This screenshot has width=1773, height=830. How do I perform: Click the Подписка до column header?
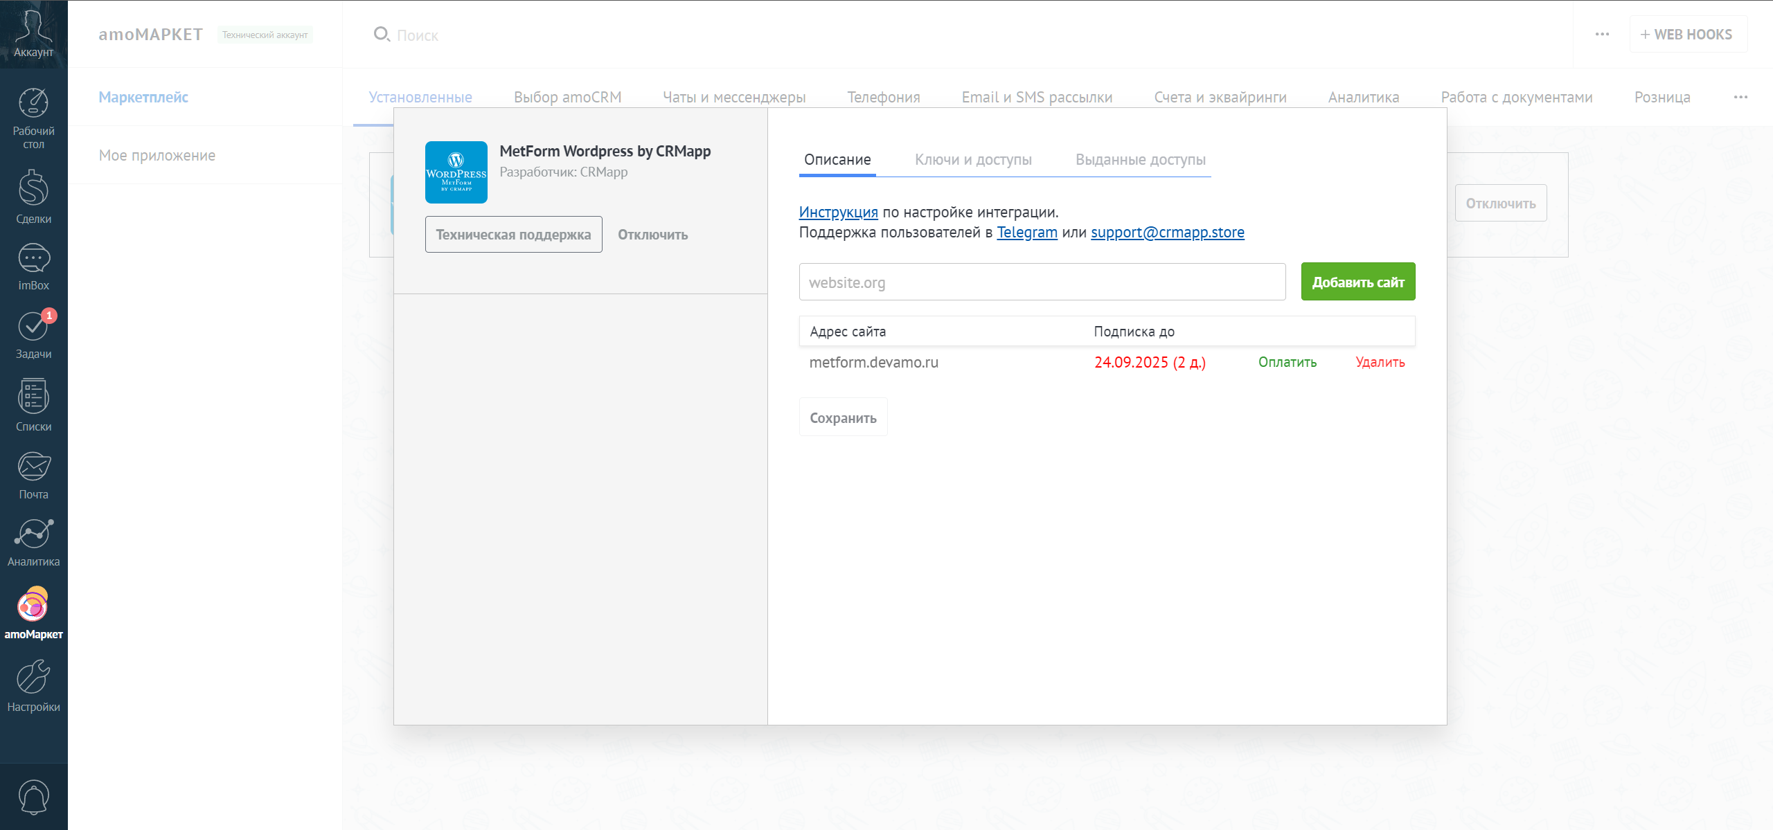click(x=1134, y=332)
